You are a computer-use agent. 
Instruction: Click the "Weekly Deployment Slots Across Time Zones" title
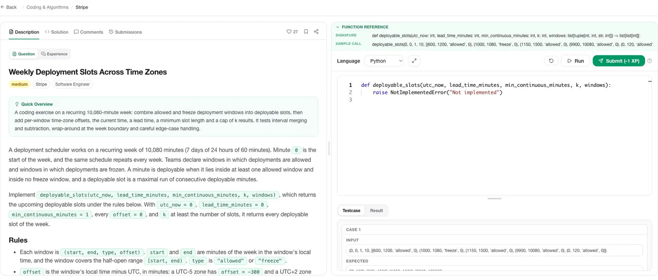click(88, 72)
